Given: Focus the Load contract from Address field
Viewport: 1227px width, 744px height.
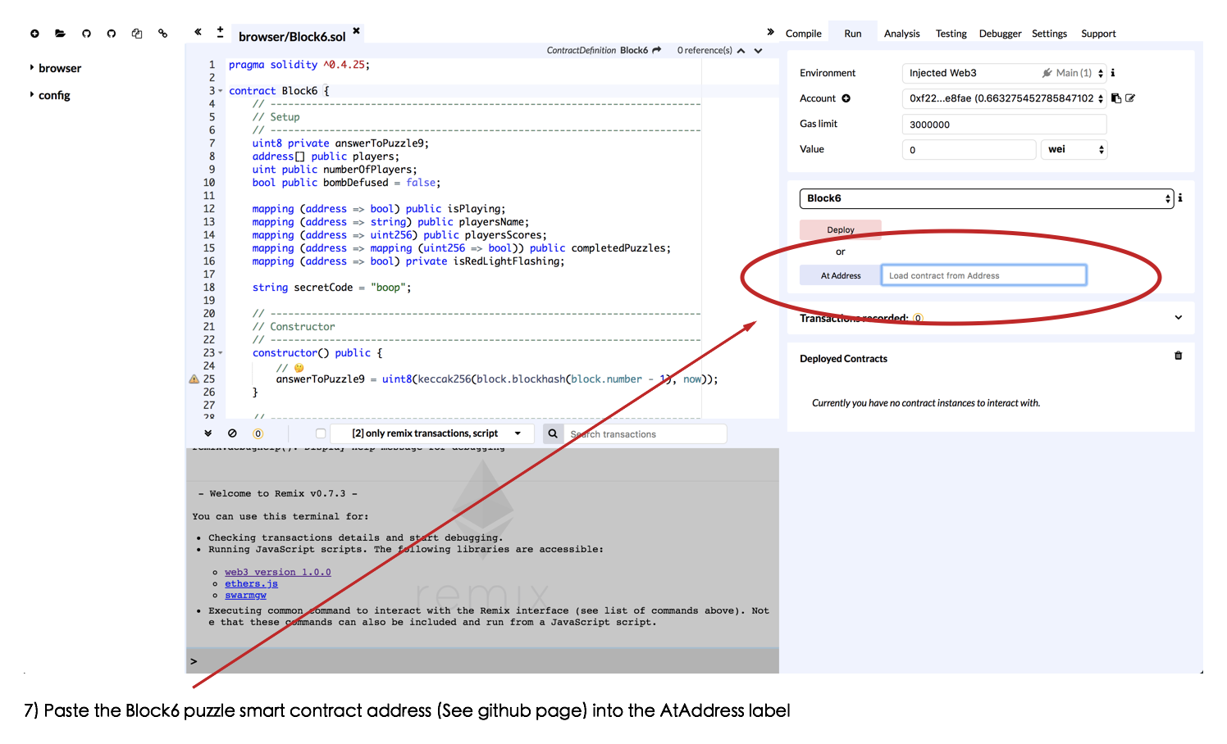Looking at the screenshot, I should click(x=984, y=275).
